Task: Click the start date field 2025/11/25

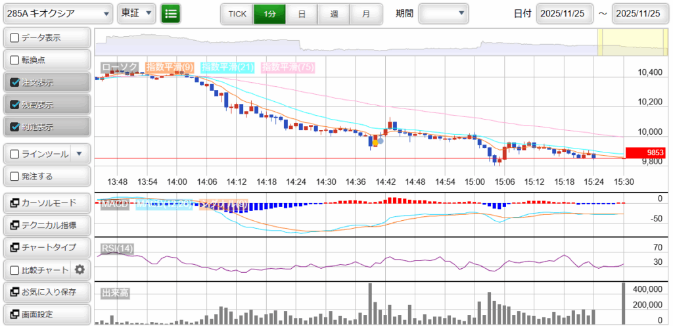Action: coord(565,13)
